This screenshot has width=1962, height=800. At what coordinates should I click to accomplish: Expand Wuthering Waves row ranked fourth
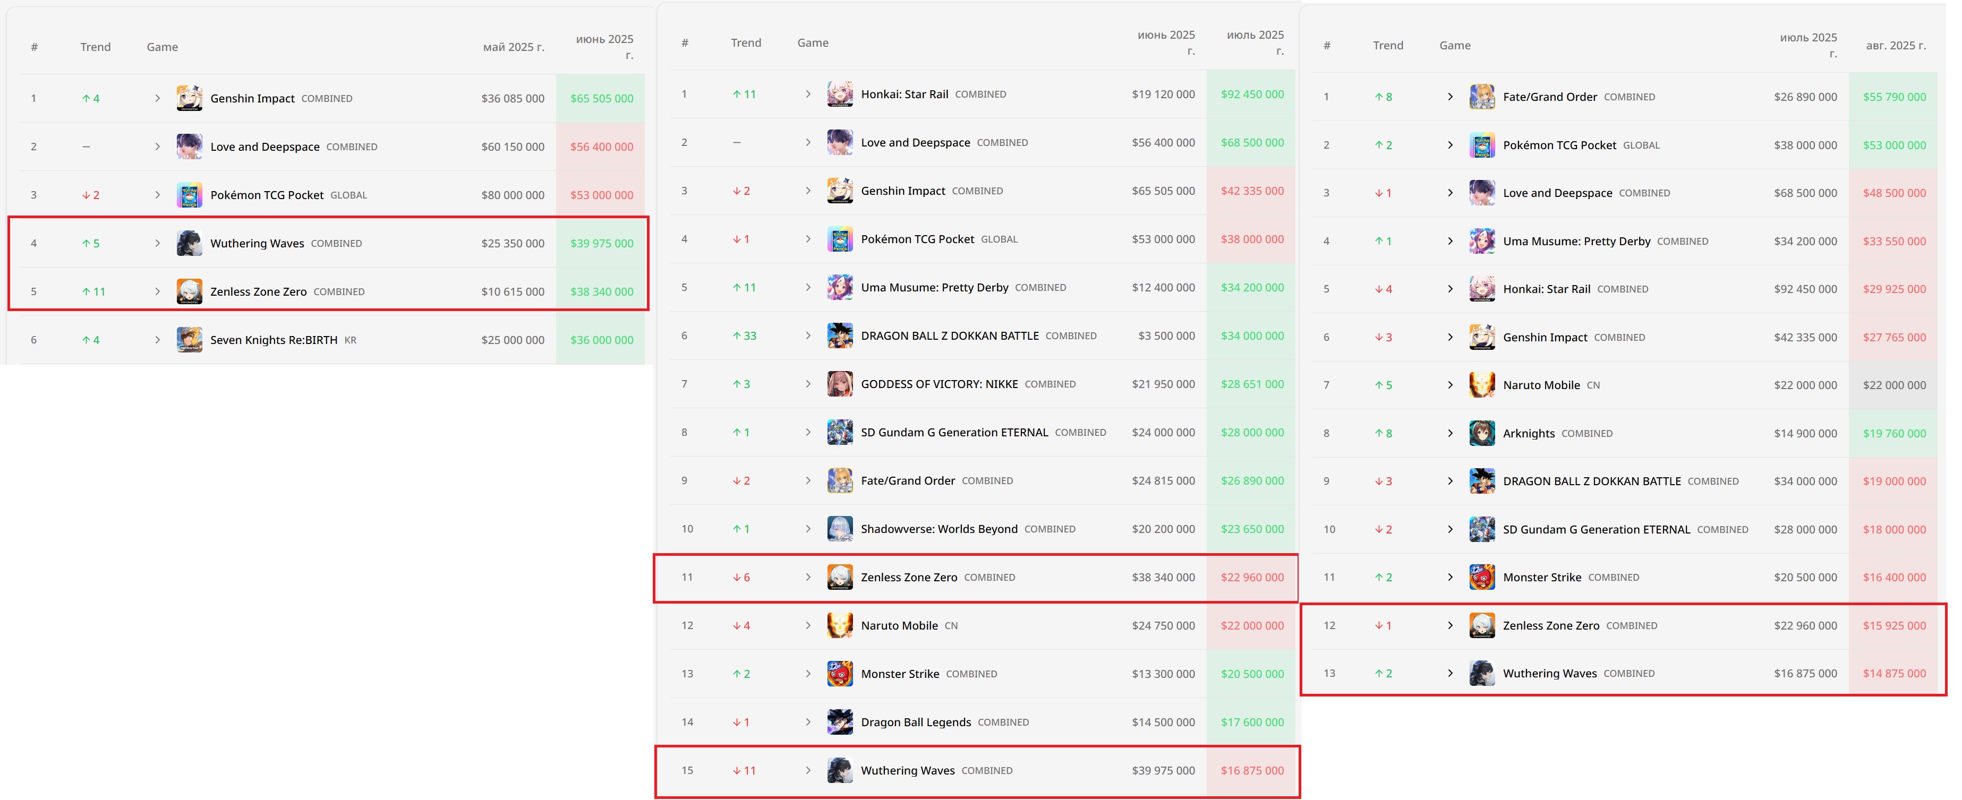(x=158, y=244)
